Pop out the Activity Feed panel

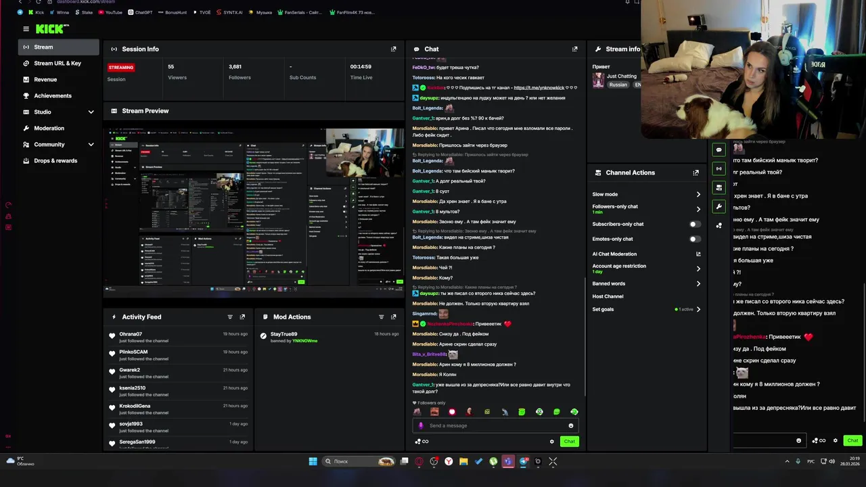[x=242, y=317]
